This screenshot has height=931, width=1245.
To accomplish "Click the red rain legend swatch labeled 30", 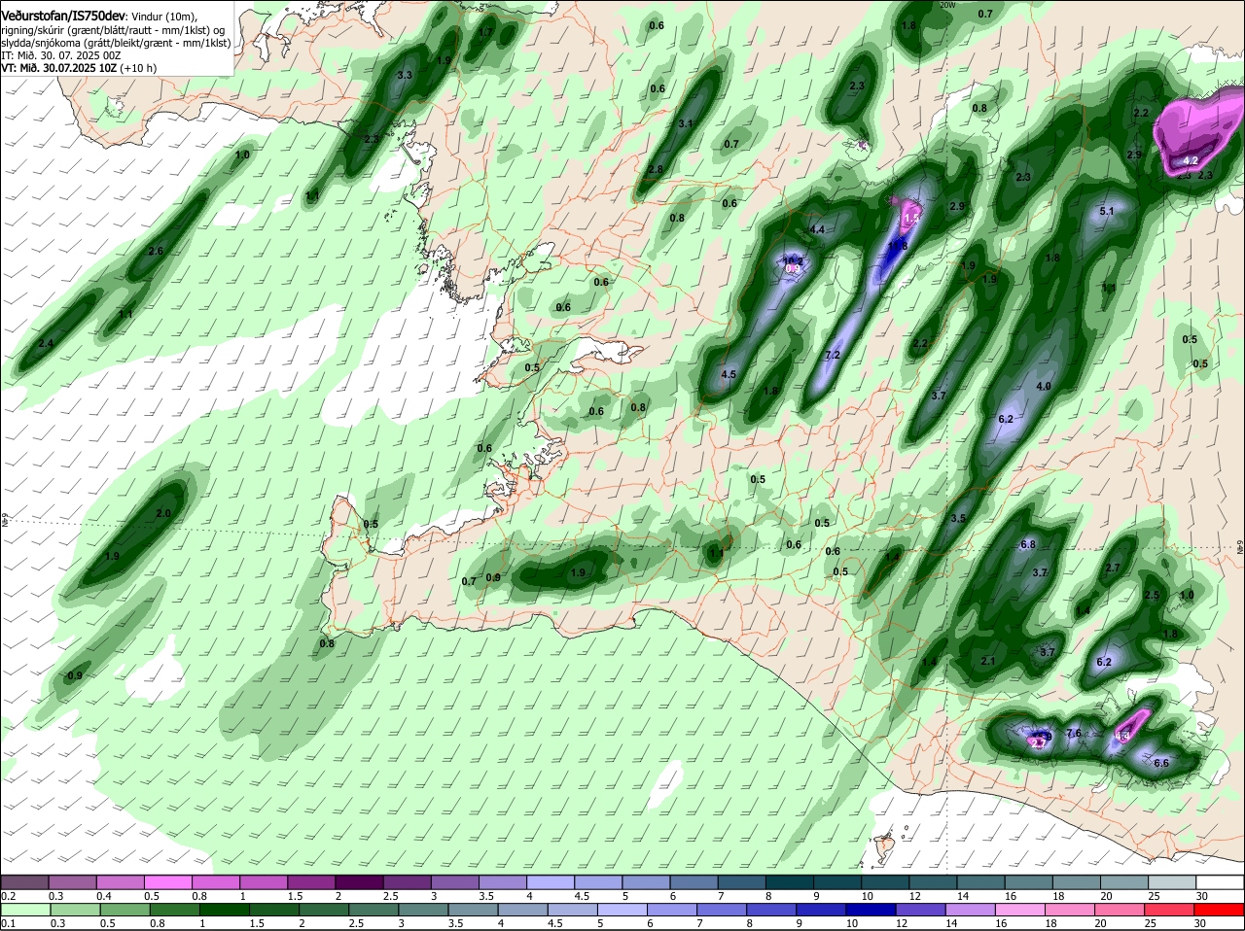I will tap(1220, 909).
